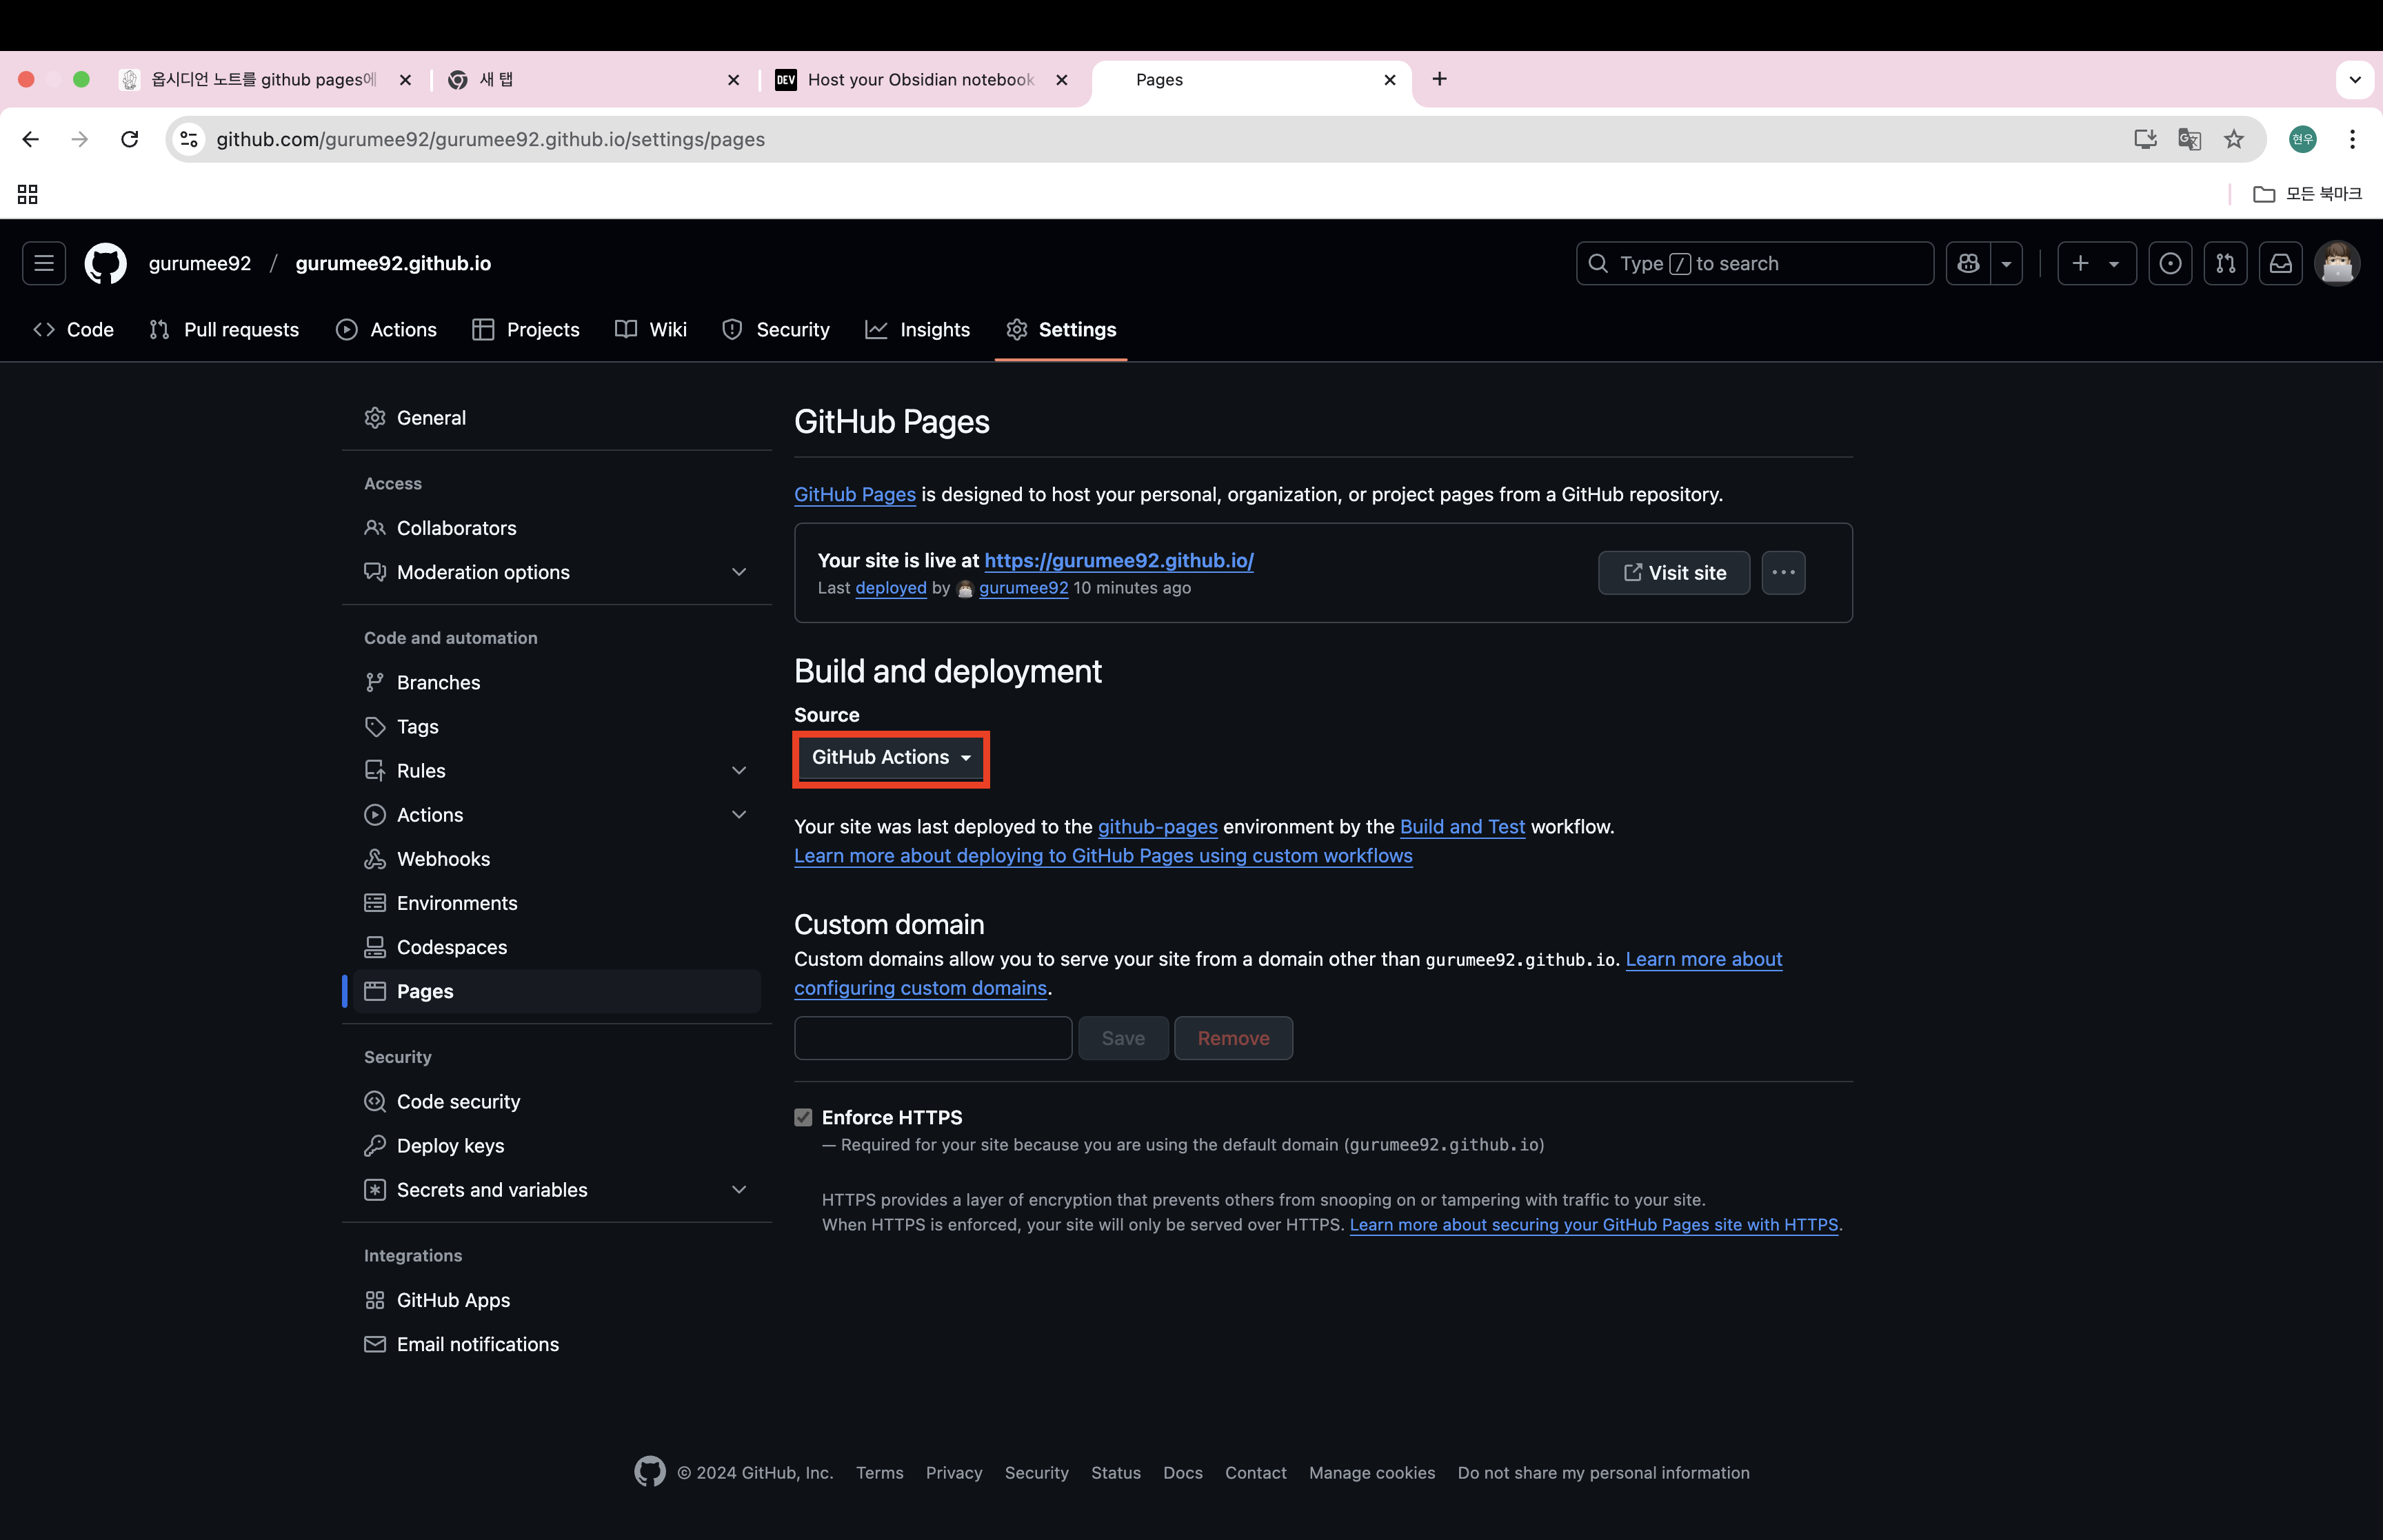Open the pull requests icon in header
Screen dimensions: 2383x1540
point(2225,263)
